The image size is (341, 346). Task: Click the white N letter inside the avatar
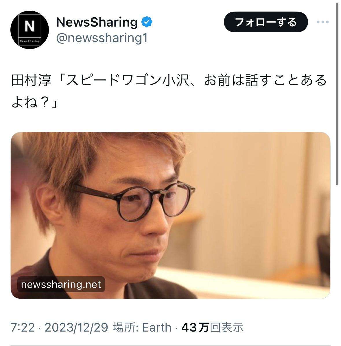click(30, 26)
